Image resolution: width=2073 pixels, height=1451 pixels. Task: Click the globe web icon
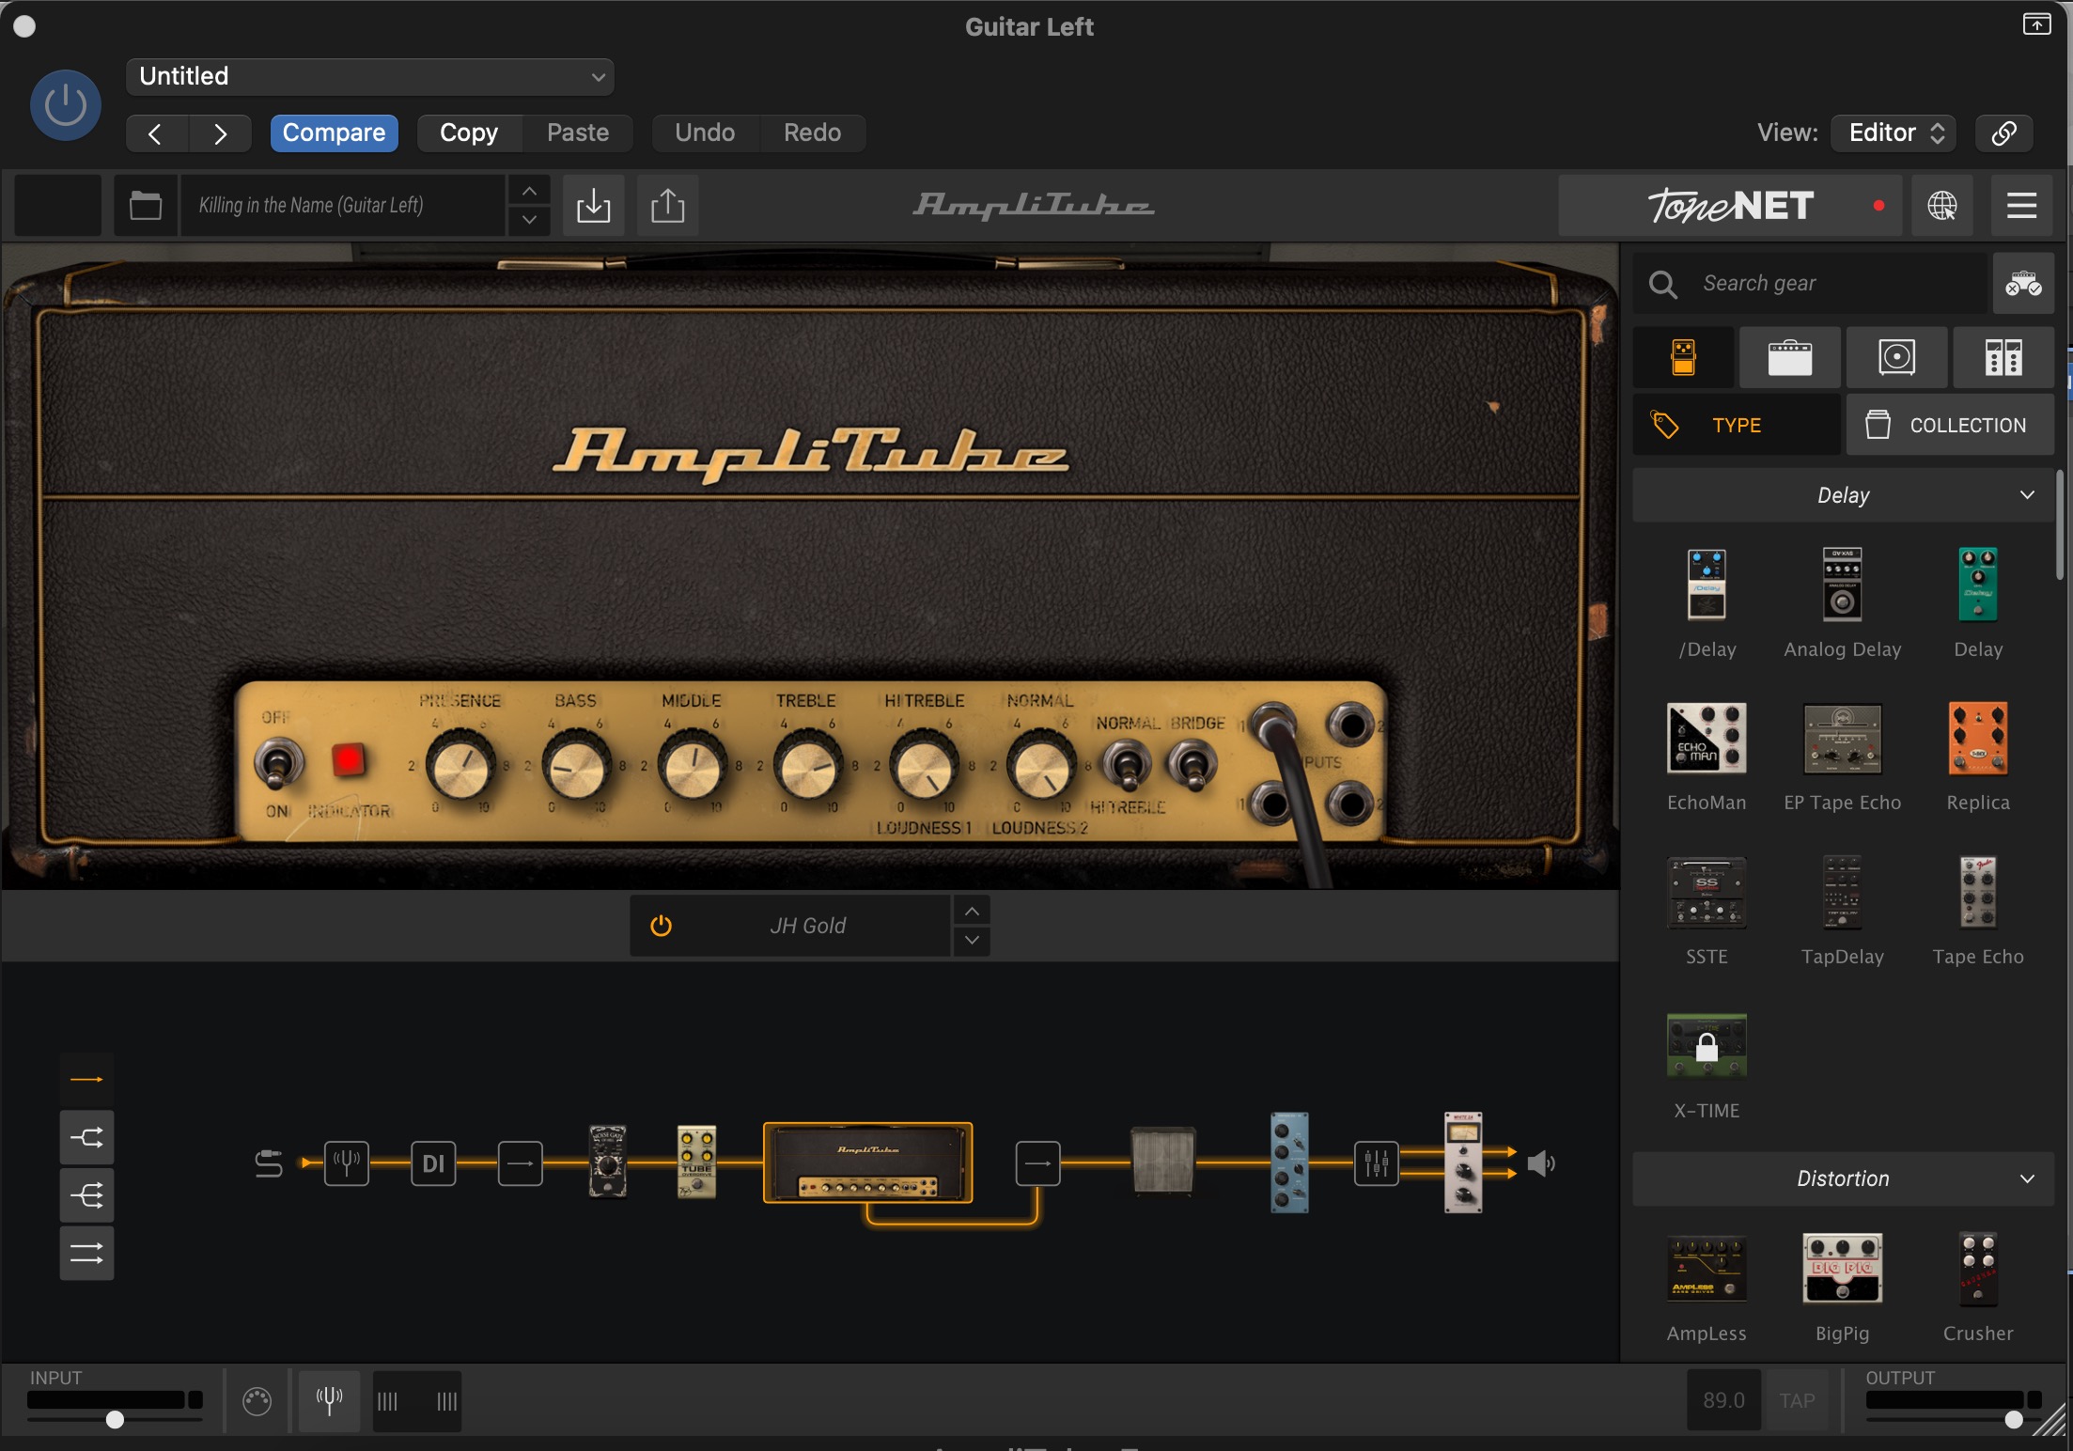(1942, 205)
